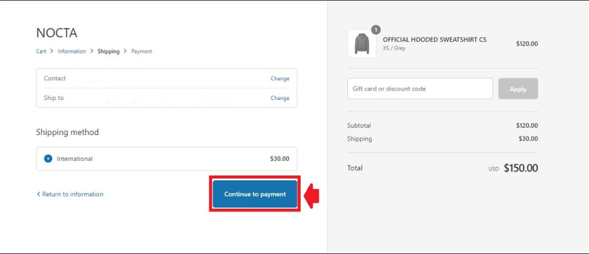Go back via Return to information link
The width and height of the screenshot is (589, 254).
70,194
